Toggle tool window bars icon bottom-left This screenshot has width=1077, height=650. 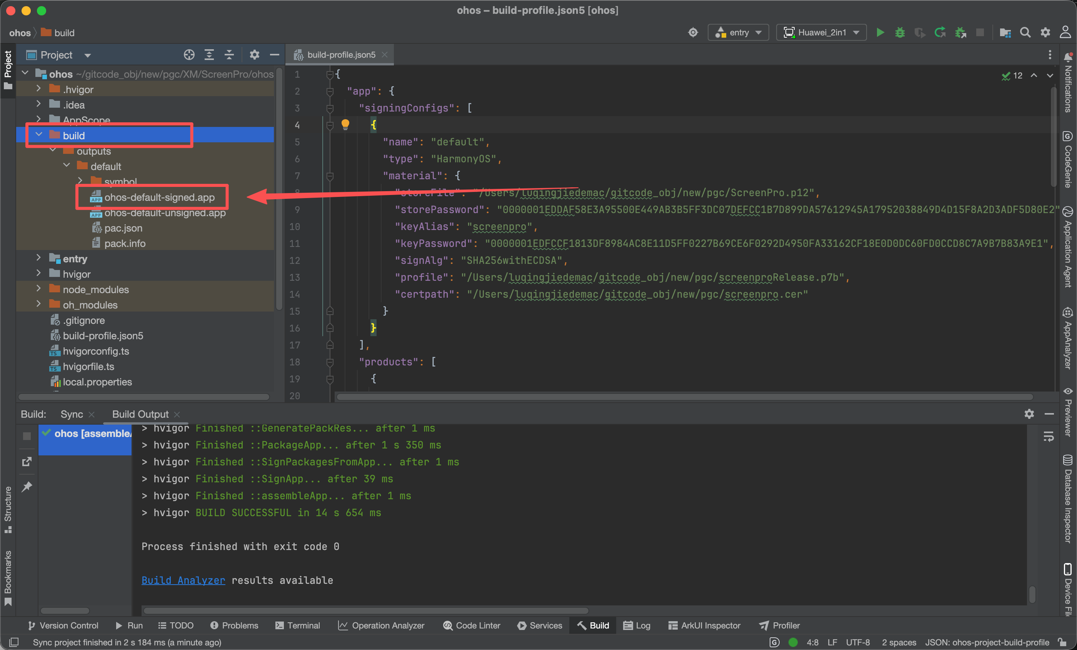pos(14,642)
